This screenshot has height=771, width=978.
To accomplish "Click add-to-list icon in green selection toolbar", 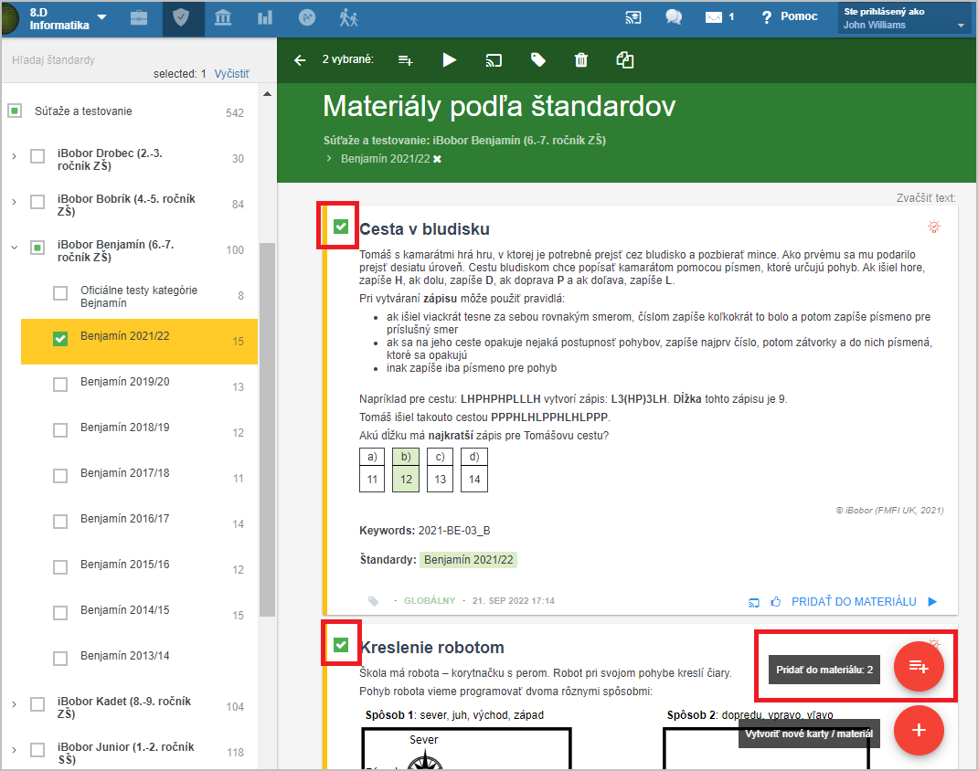I will click(406, 60).
